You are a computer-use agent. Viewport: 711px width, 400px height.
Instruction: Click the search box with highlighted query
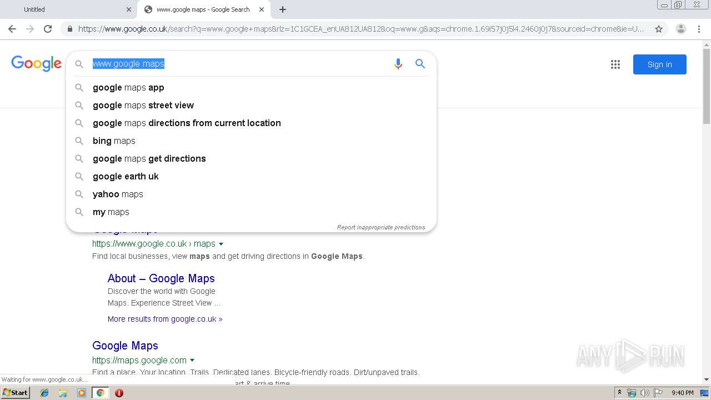click(239, 64)
